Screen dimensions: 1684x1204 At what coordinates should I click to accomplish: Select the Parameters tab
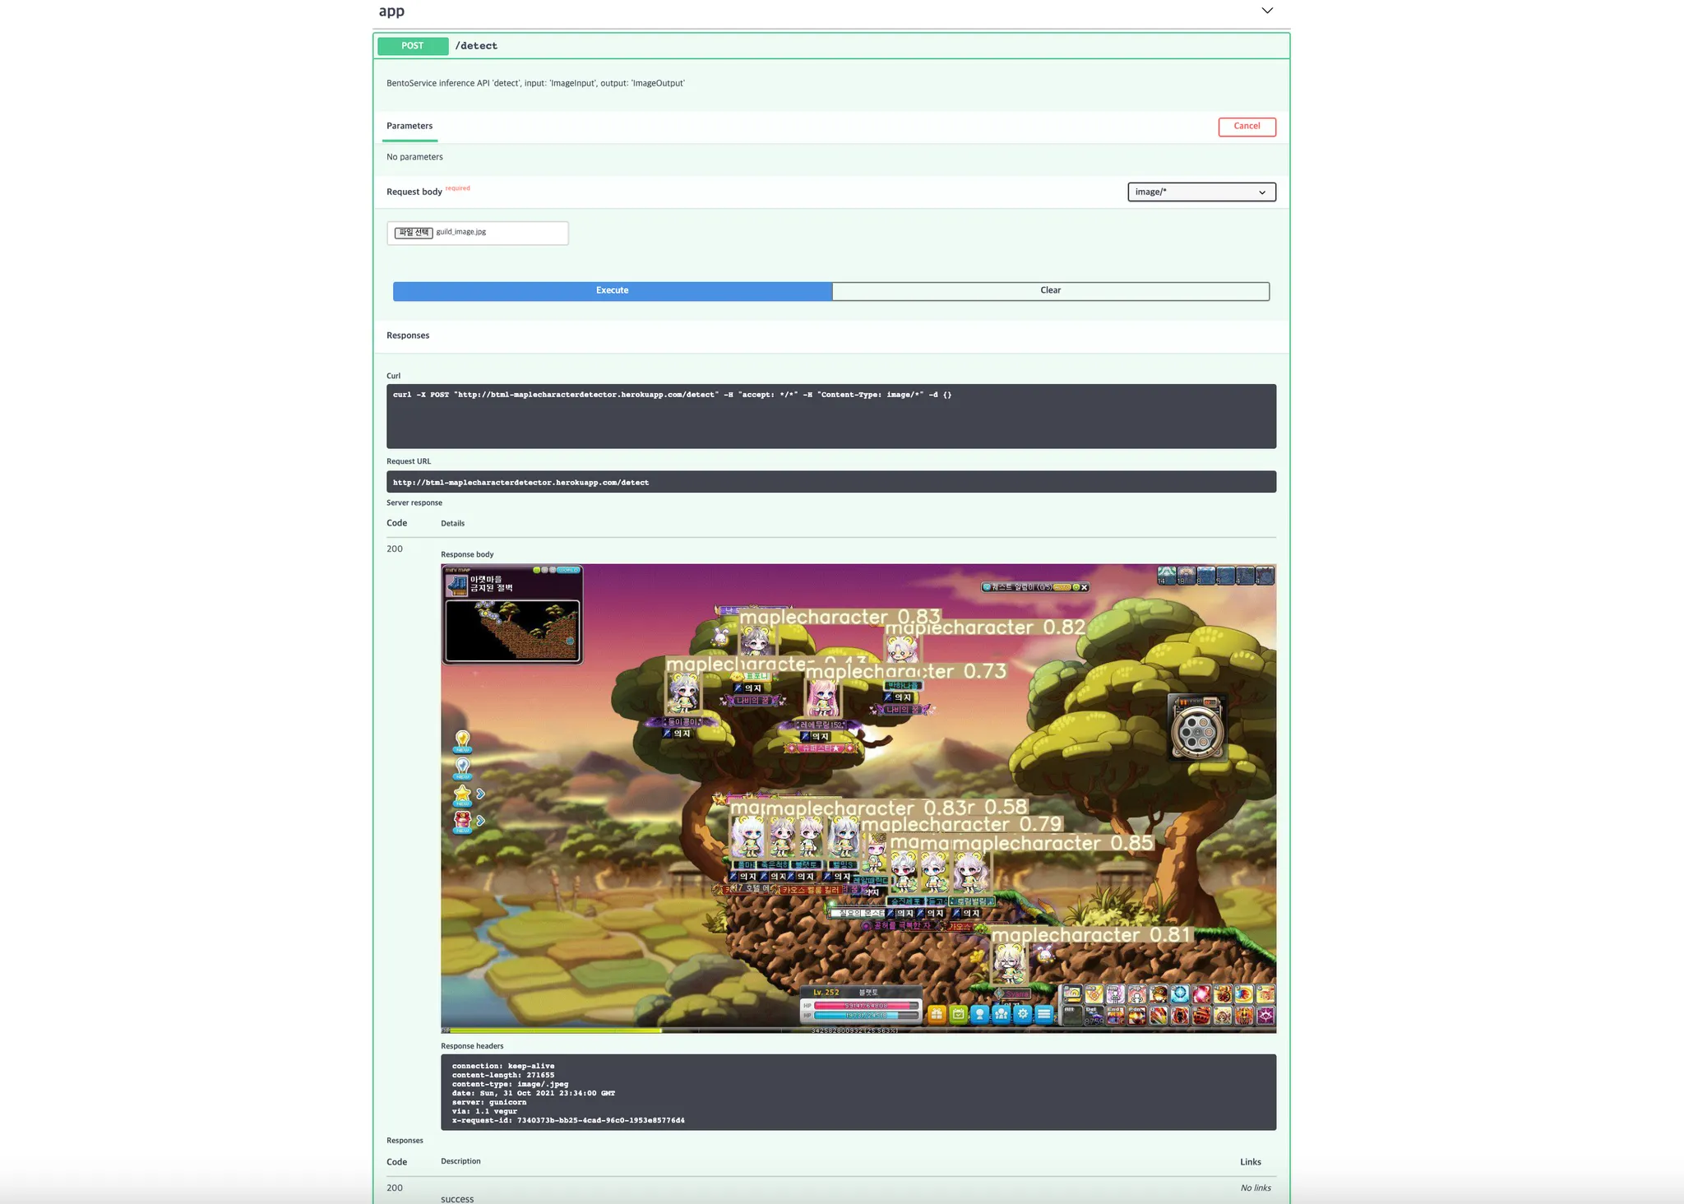[409, 126]
